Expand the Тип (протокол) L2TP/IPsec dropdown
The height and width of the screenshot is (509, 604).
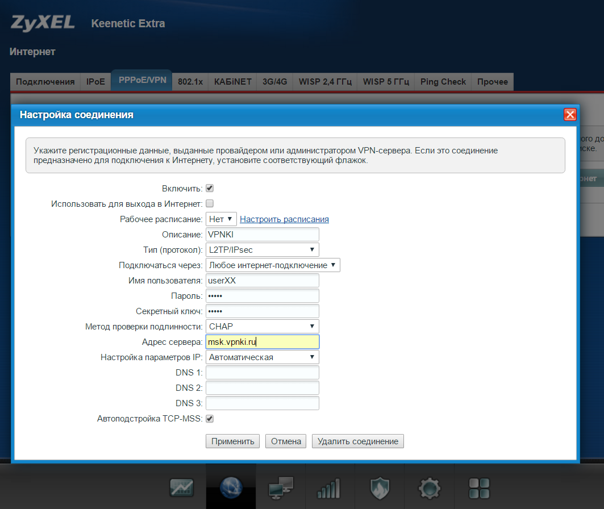coord(262,249)
